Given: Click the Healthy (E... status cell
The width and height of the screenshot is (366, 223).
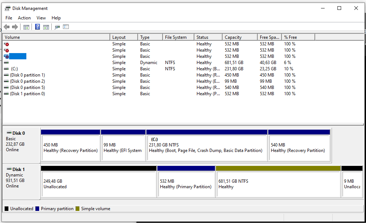Looking at the screenshot, I should (208, 81).
